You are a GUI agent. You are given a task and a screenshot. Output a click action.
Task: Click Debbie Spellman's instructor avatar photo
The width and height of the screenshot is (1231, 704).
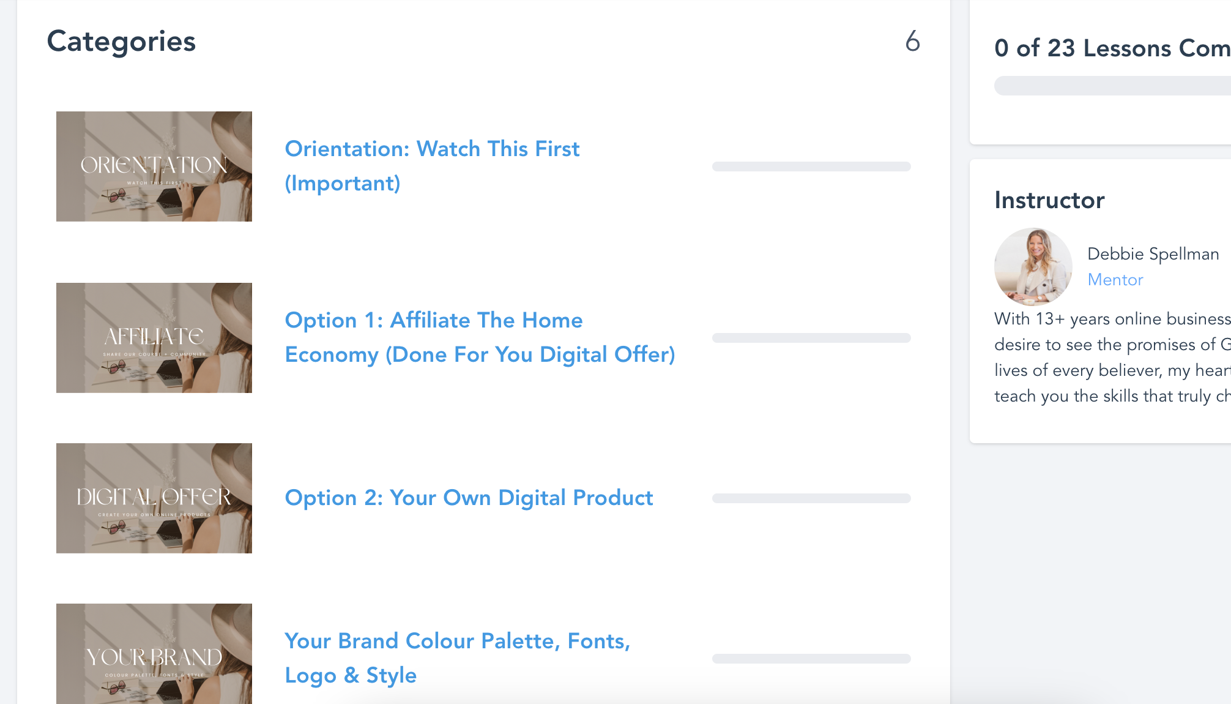click(x=1033, y=267)
